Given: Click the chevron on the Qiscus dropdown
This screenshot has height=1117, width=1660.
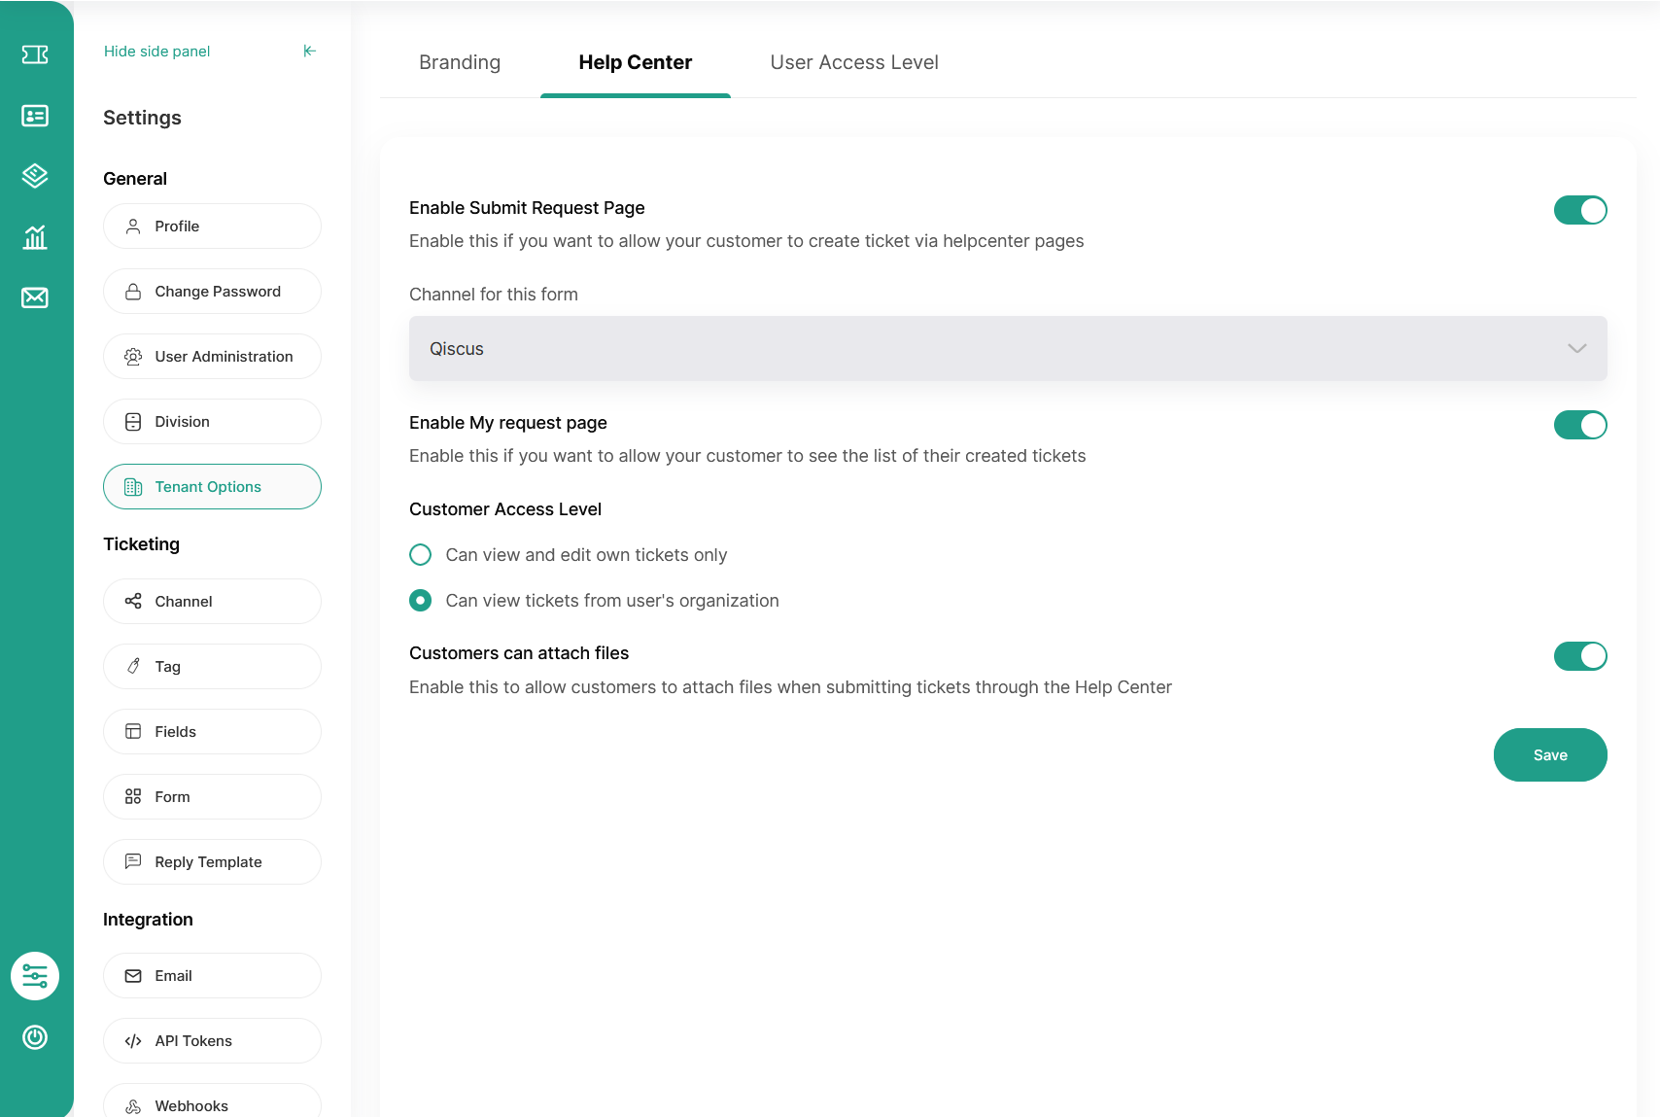Looking at the screenshot, I should pos(1576,348).
